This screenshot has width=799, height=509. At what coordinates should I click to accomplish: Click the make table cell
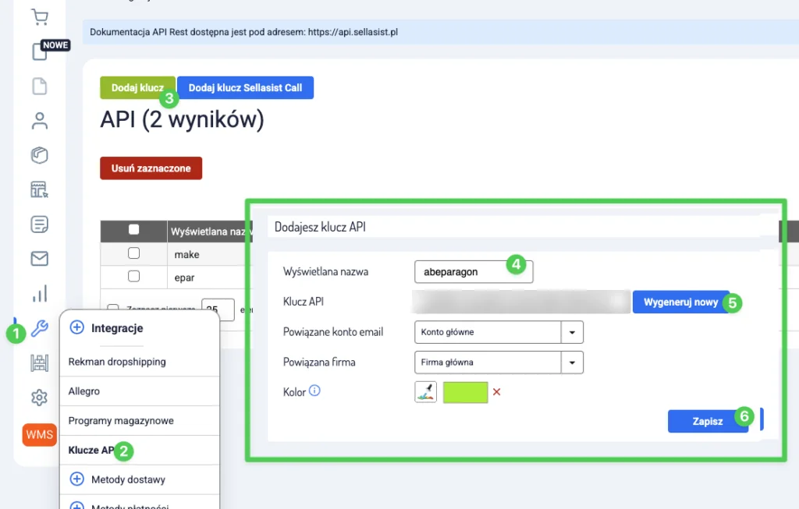tap(209, 254)
